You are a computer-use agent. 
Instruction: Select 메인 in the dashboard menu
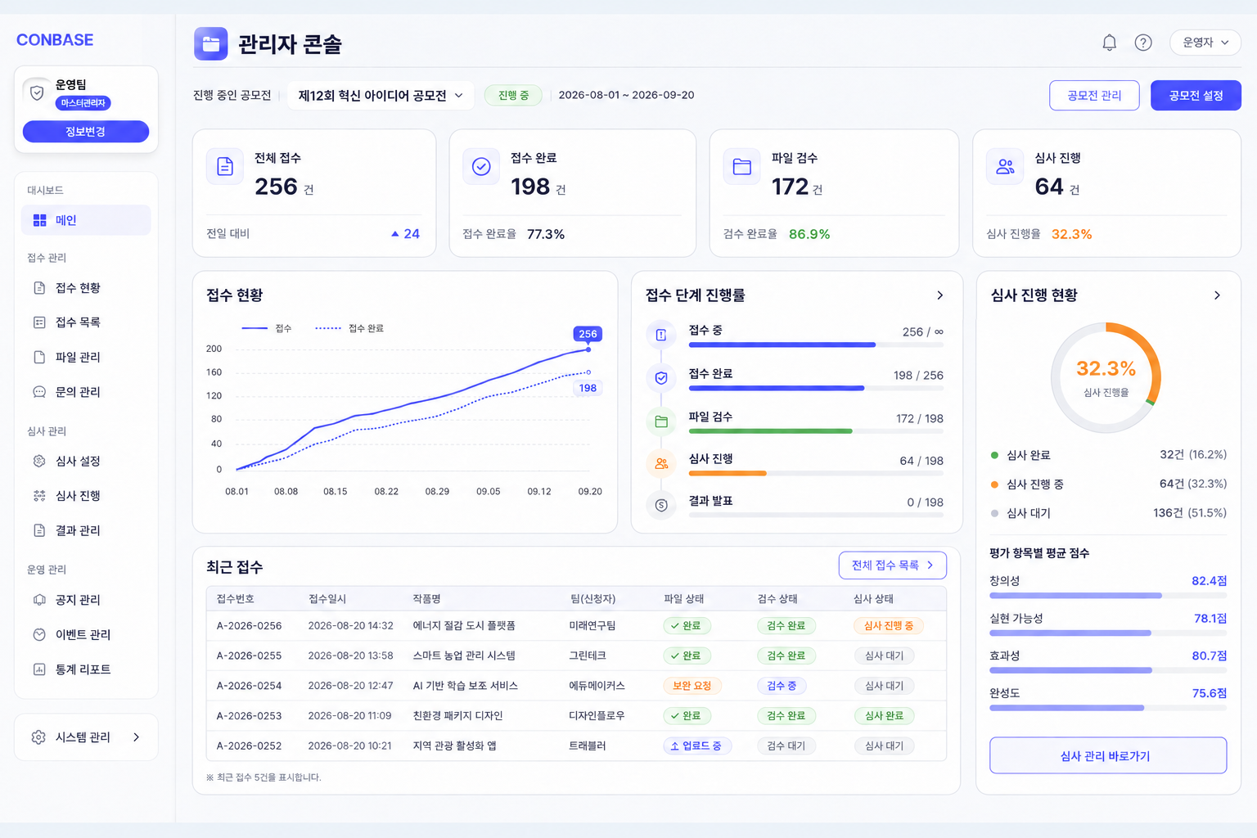(x=86, y=220)
